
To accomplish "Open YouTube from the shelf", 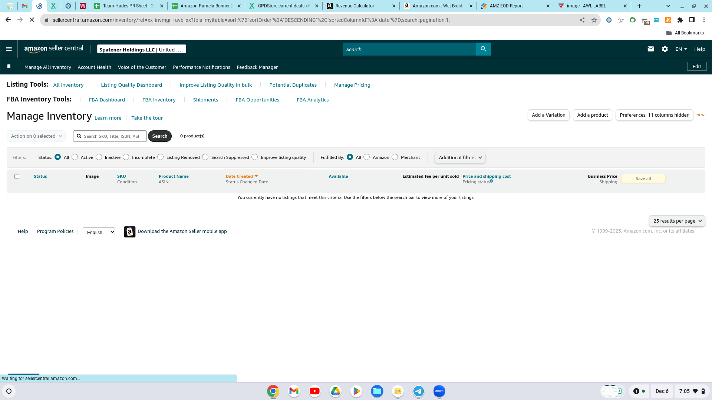I will (314, 391).
